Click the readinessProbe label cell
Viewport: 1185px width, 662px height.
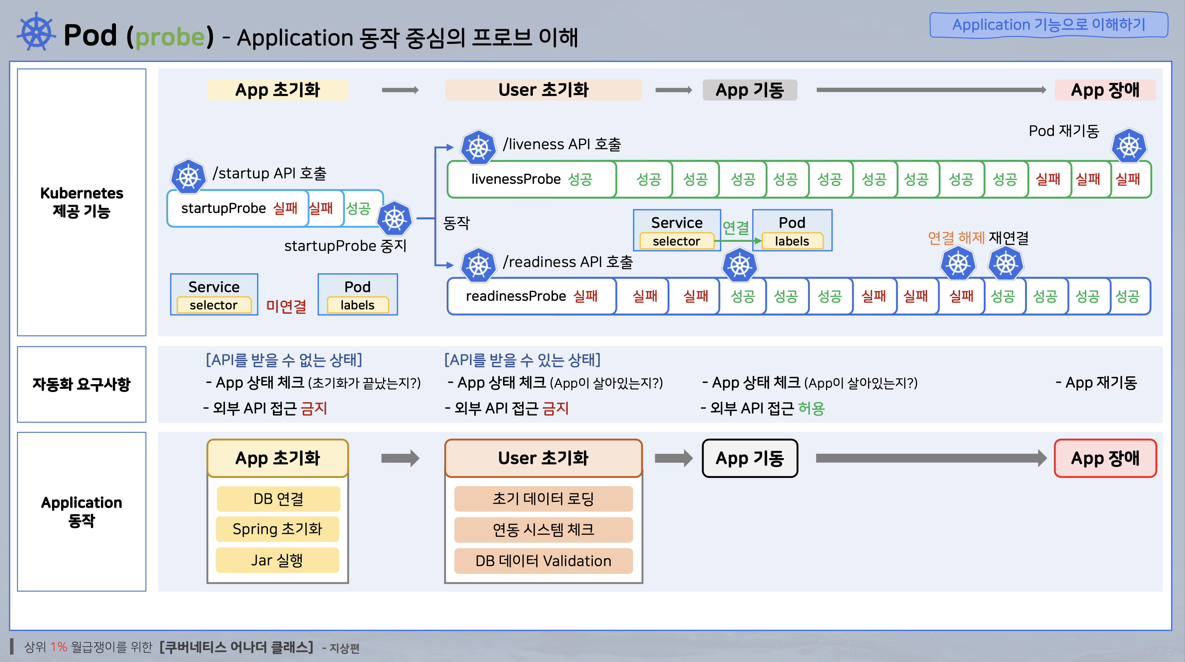[x=516, y=297]
